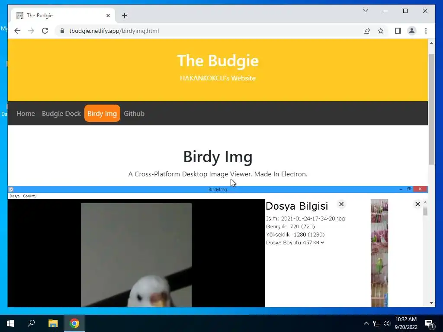
Task: Open the Windows Start menu
Action: [x=10, y=323]
